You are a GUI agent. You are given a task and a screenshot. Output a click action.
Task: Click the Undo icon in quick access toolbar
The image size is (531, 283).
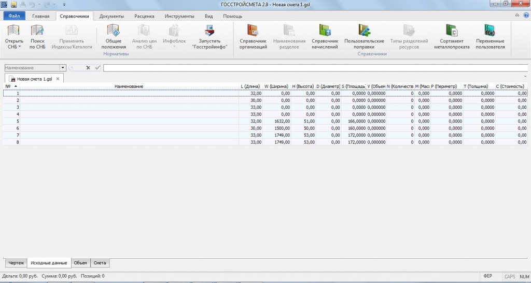coord(32,5)
